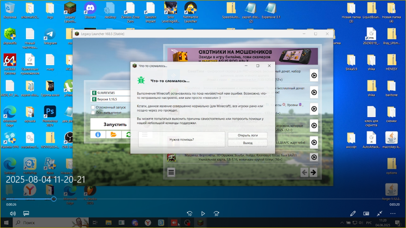This screenshot has height=228, width=406.
Task: Open the three-dots more options menu
Action: tap(393, 213)
